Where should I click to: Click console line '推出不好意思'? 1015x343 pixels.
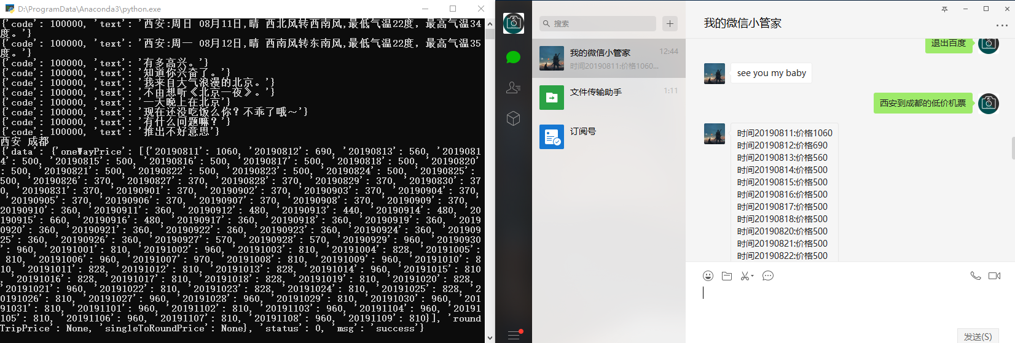(x=111, y=132)
